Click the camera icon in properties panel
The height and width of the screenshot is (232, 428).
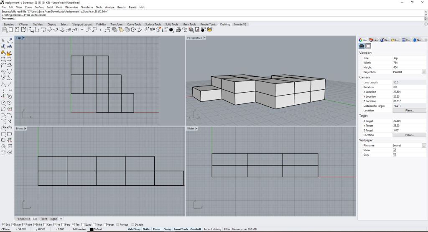362,46
